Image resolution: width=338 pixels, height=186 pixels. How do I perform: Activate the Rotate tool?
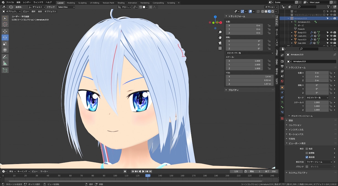pyautogui.click(x=5, y=37)
